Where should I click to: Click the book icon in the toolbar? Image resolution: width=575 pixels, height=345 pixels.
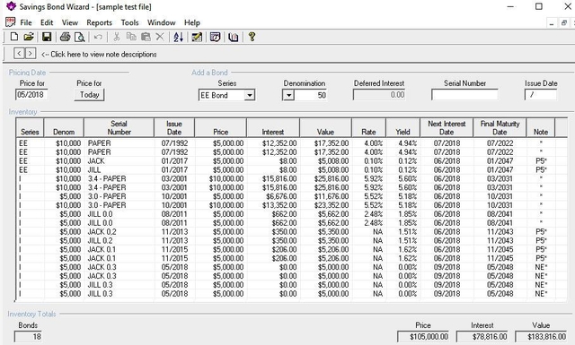tap(234, 37)
